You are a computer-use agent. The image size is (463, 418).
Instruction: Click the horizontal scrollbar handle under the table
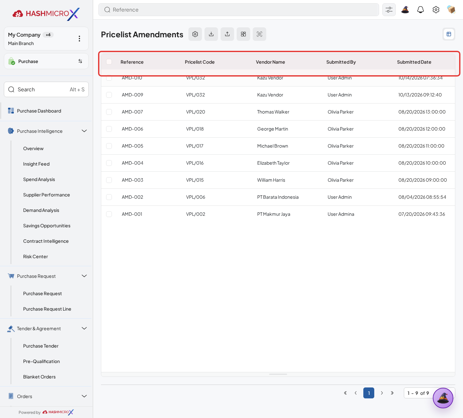278,374
